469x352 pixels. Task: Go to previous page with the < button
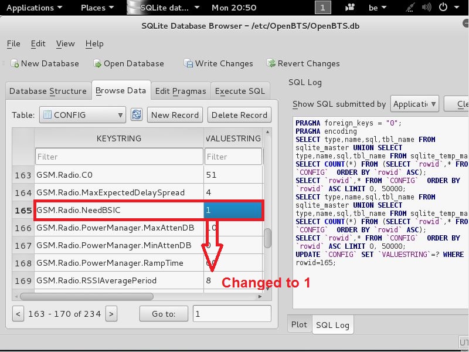tap(18, 314)
